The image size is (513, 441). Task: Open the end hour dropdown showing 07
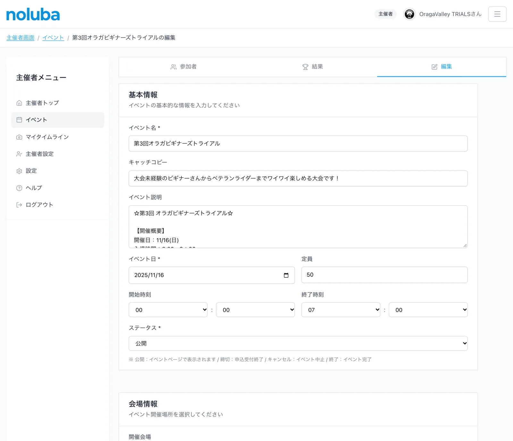coord(341,310)
